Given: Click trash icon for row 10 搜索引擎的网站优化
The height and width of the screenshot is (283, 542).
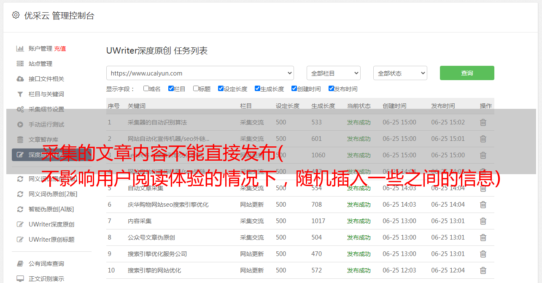Looking at the screenshot, I should (483, 270).
